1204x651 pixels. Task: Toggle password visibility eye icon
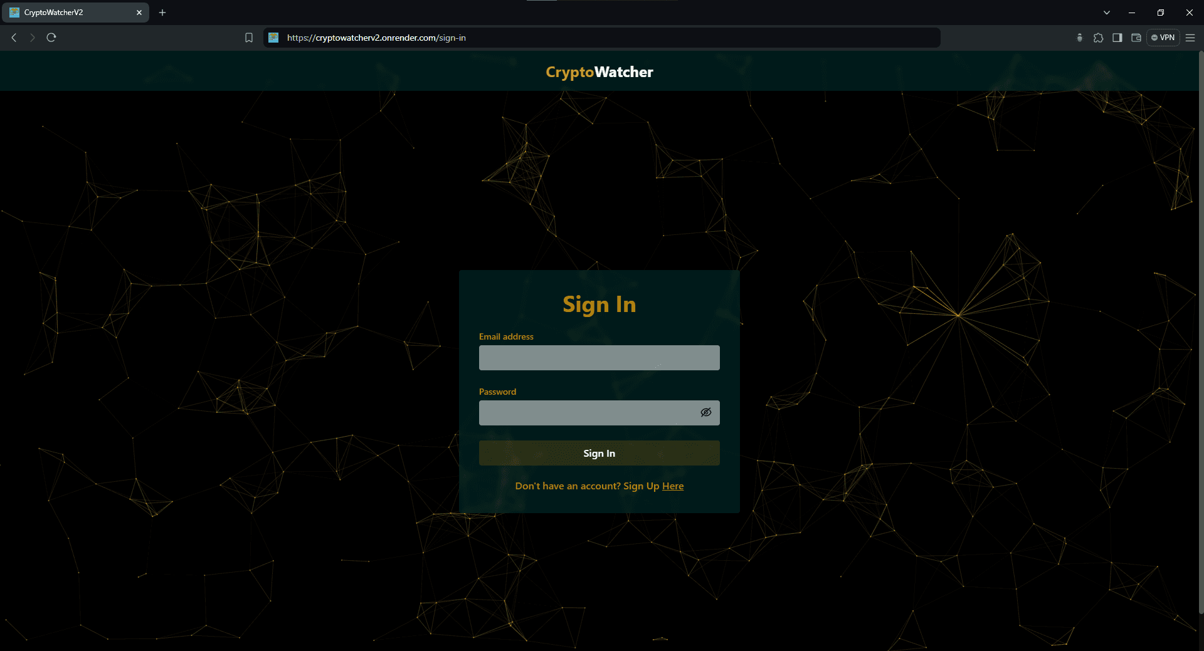pos(705,412)
